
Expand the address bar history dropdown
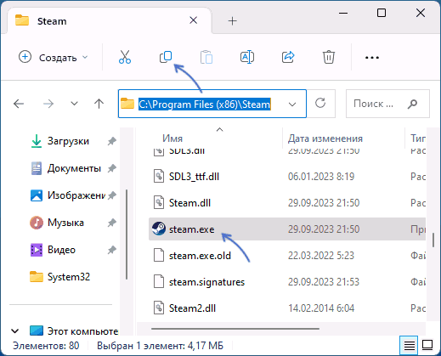(292, 105)
